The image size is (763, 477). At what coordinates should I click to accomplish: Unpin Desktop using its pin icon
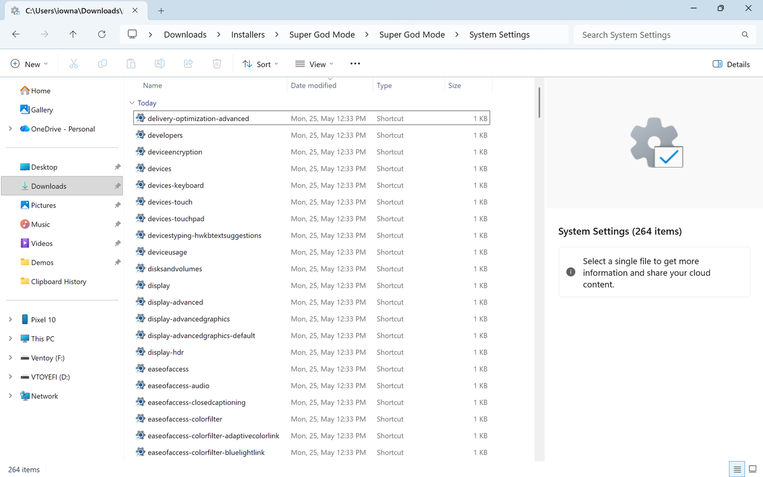(x=118, y=167)
